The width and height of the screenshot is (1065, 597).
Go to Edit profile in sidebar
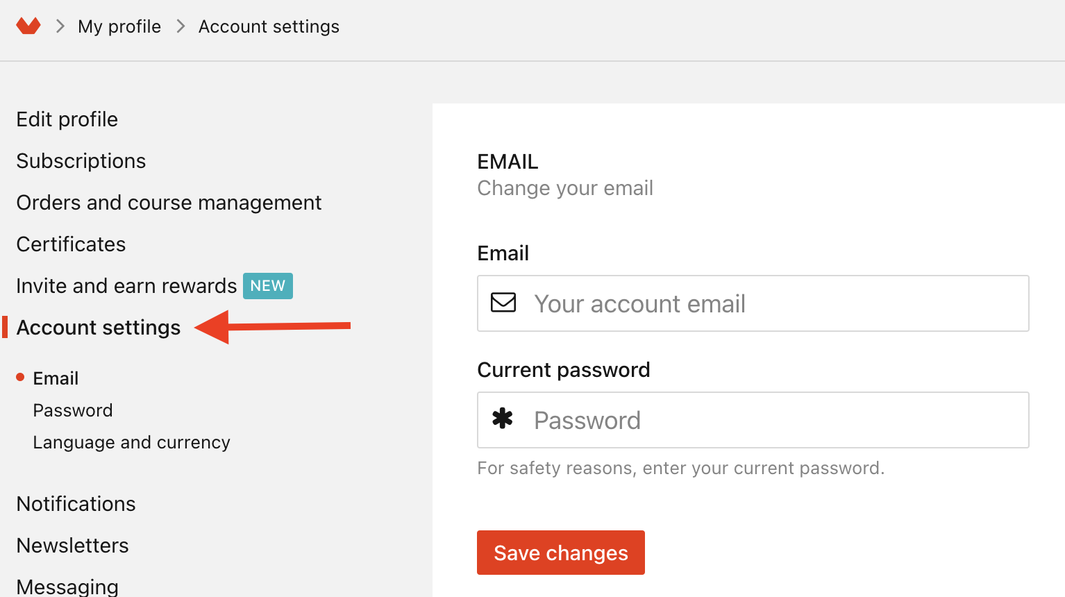coord(67,119)
